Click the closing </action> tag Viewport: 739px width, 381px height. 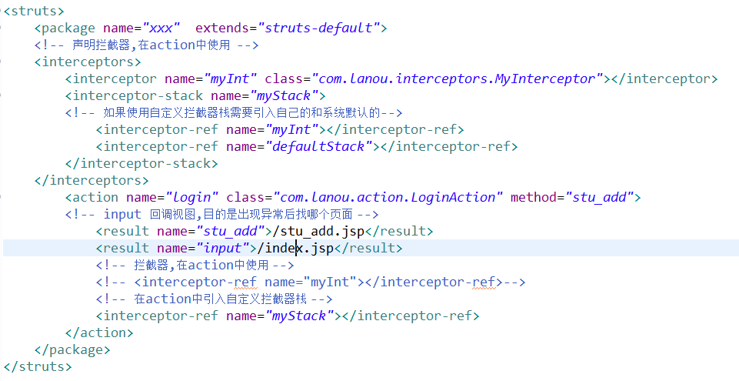tap(99, 333)
